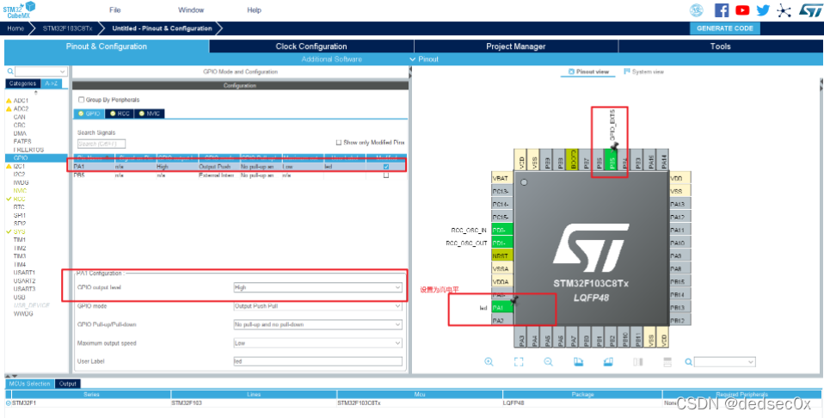This screenshot has width=824, height=418.
Task: Click the grayed vertical-columns pinout layout icon
Action: coord(638,362)
